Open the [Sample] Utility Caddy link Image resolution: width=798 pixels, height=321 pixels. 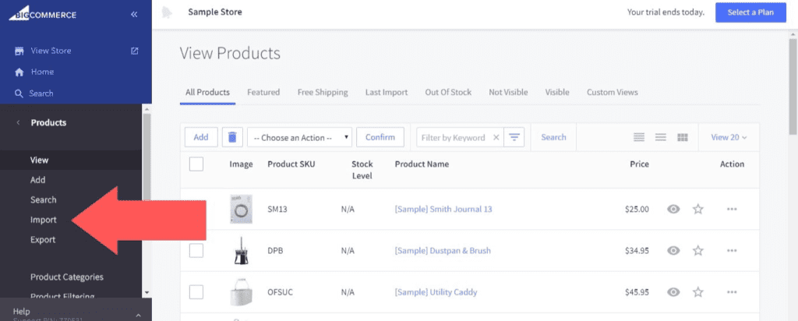[x=436, y=292]
